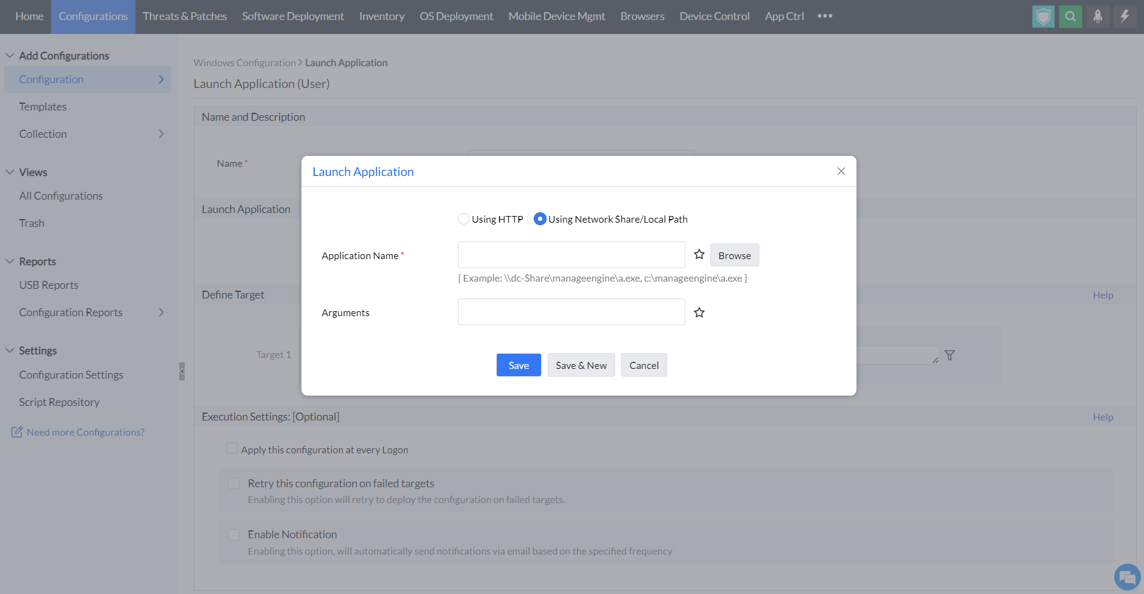Image resolution: width=1144 pixels, height=594 pixels.
Task: Open search via magnifier icon
Action: pos(1071,16)
